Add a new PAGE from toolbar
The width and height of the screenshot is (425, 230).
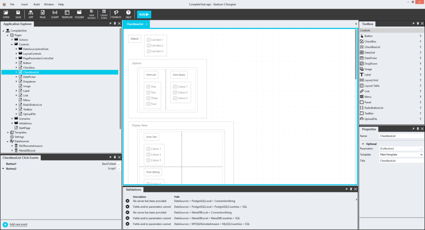click(x=43, y=15)
